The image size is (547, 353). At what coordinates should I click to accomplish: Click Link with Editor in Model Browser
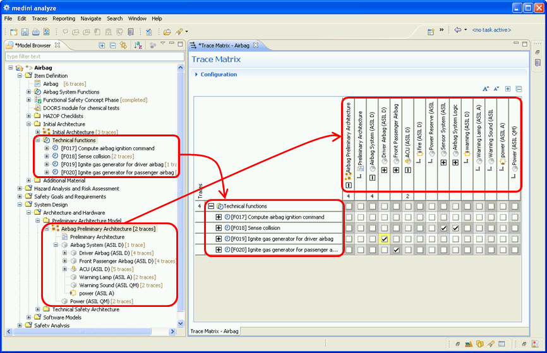click(123, 45)
